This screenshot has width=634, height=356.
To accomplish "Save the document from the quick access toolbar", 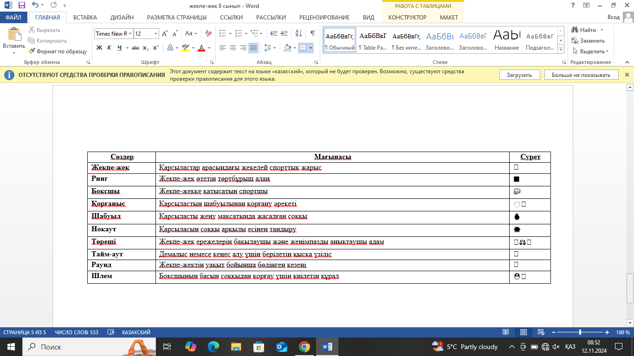I will [22, 6].
